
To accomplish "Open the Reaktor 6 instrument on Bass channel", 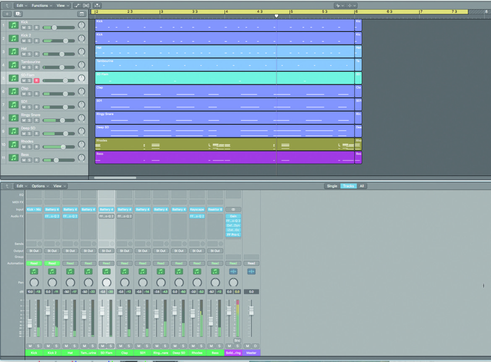I will tap(215, 210).
